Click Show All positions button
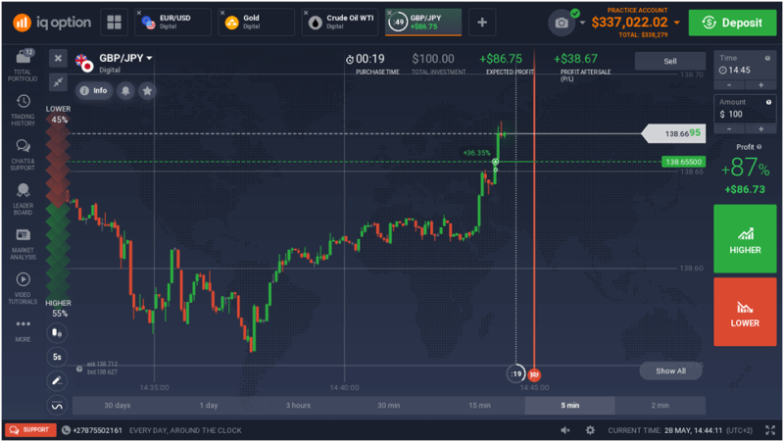The width and height of the screenshot is (784, 442). pos(670,371)
